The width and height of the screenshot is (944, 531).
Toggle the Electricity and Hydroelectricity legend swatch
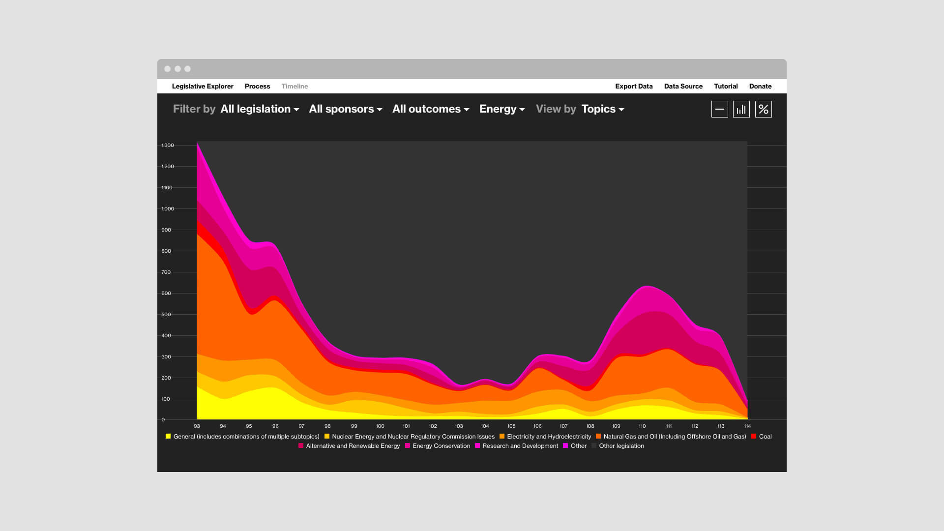coord(502,436)
